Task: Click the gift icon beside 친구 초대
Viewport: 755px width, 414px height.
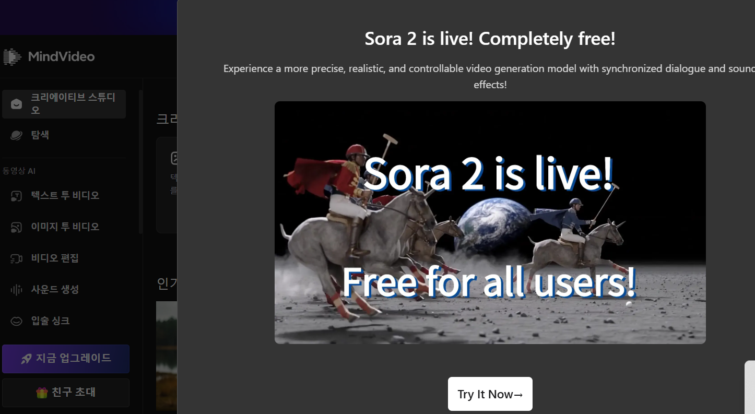Action: (x=42, y=393)
